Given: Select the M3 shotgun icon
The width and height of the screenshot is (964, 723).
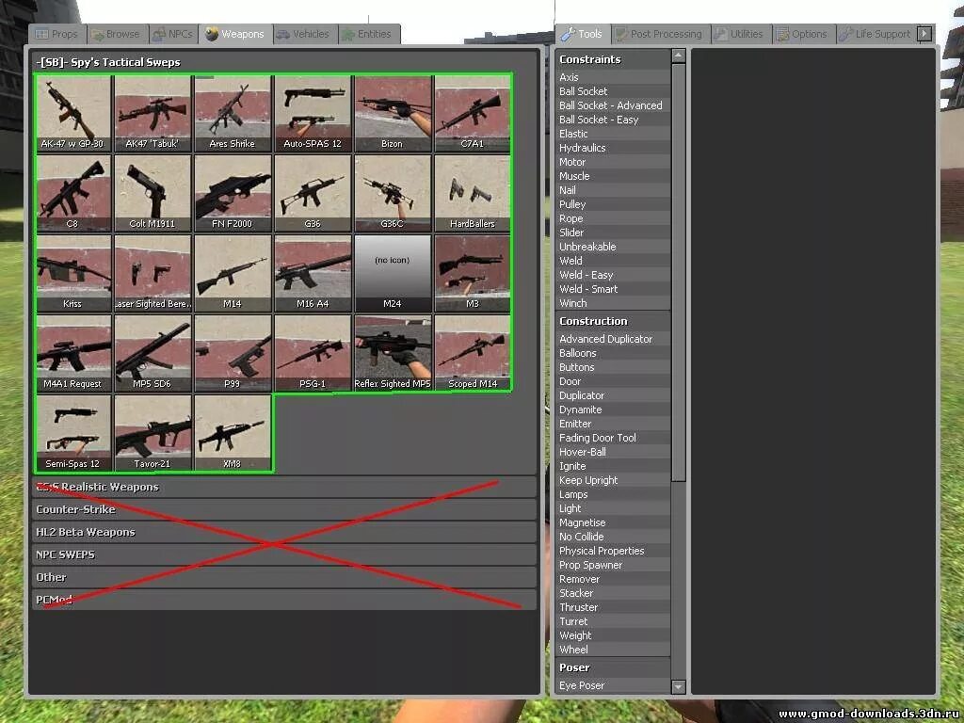Looking at the screenshot, I should click(x=473, y=274).
